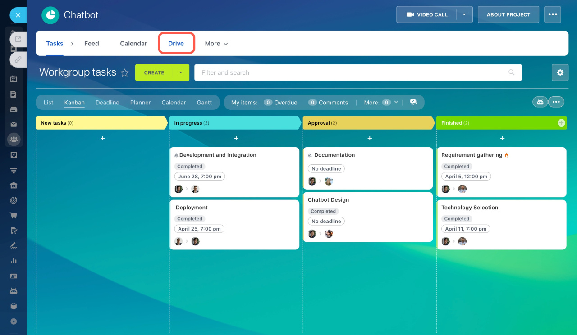Open the Create button dropdown arrow
Viewport: 577px width, 335px height.
pyautogui.click(x=181, y=72)
